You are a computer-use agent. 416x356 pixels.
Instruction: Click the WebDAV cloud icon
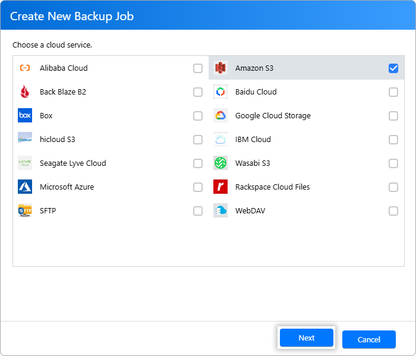[x=220, y=210]
